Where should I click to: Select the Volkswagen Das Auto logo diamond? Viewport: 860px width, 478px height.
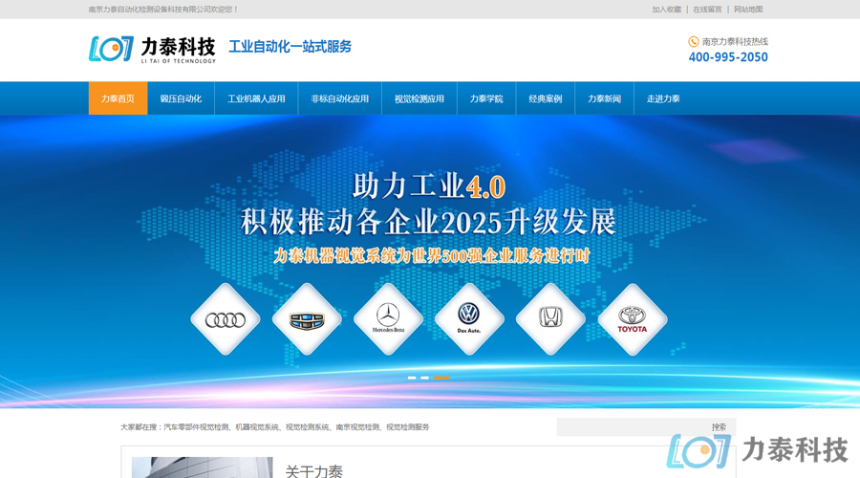pyautogui.click(x=469, y=319)
